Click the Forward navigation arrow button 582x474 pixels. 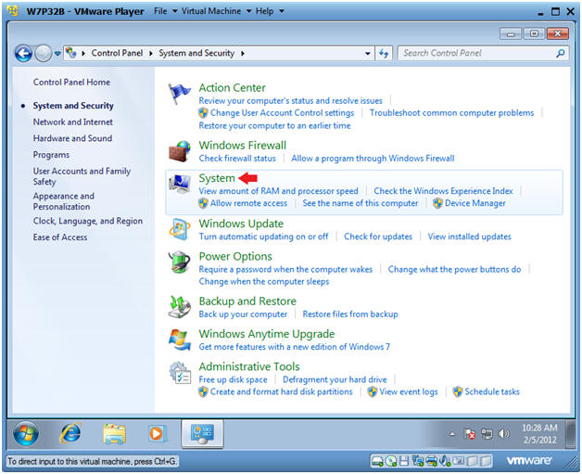[43, 54]
